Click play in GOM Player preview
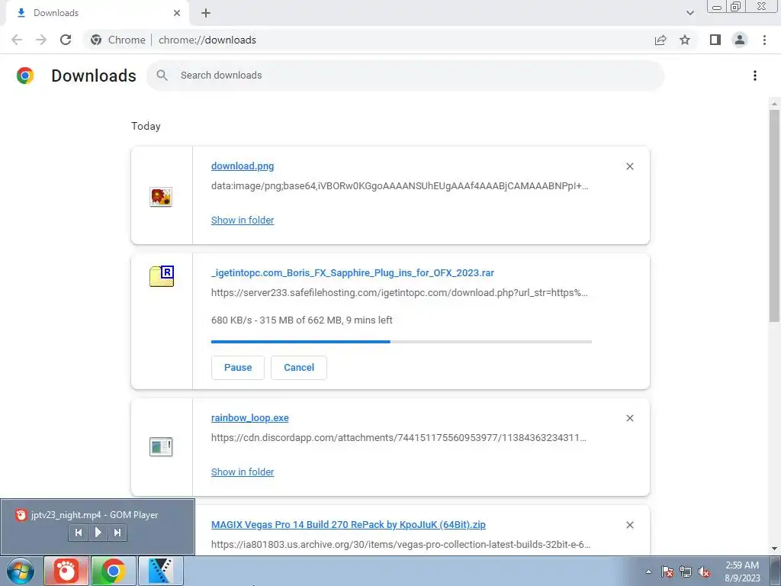Image resolution: width=781 pixels, height=586 pixels. pyautogui.click(x=98, y=533)
